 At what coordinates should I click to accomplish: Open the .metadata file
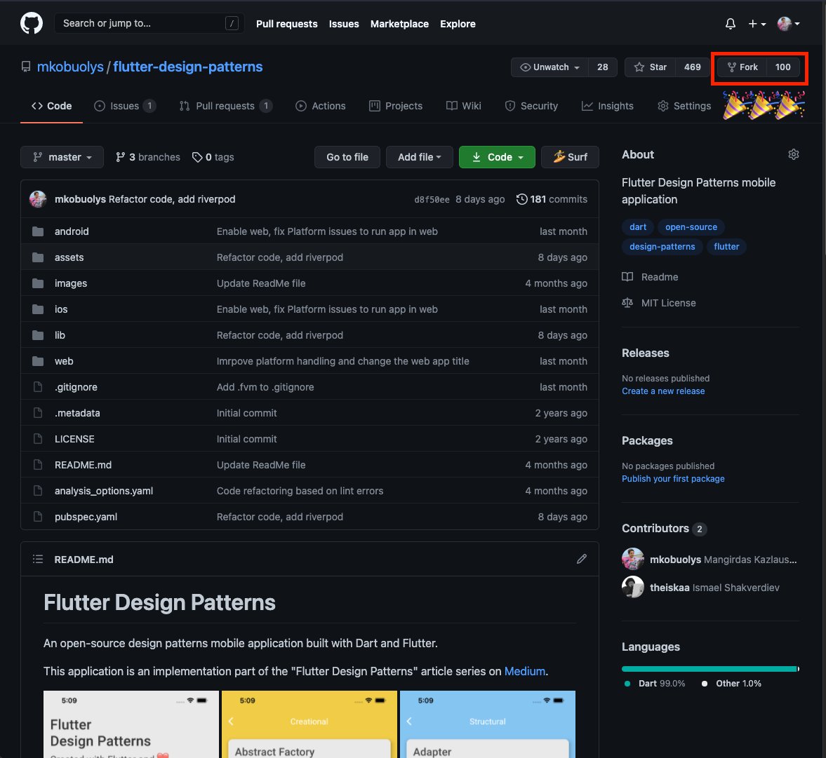coord(77,413)
